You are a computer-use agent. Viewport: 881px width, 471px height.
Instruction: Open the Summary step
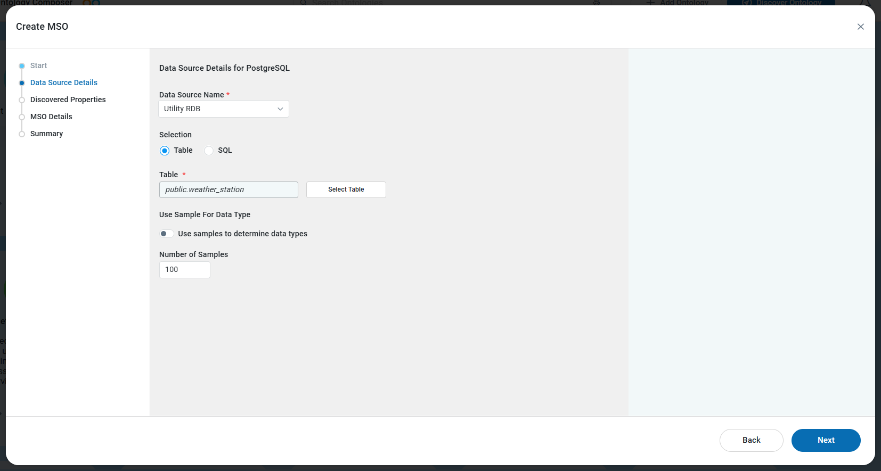tap(46, 134)
